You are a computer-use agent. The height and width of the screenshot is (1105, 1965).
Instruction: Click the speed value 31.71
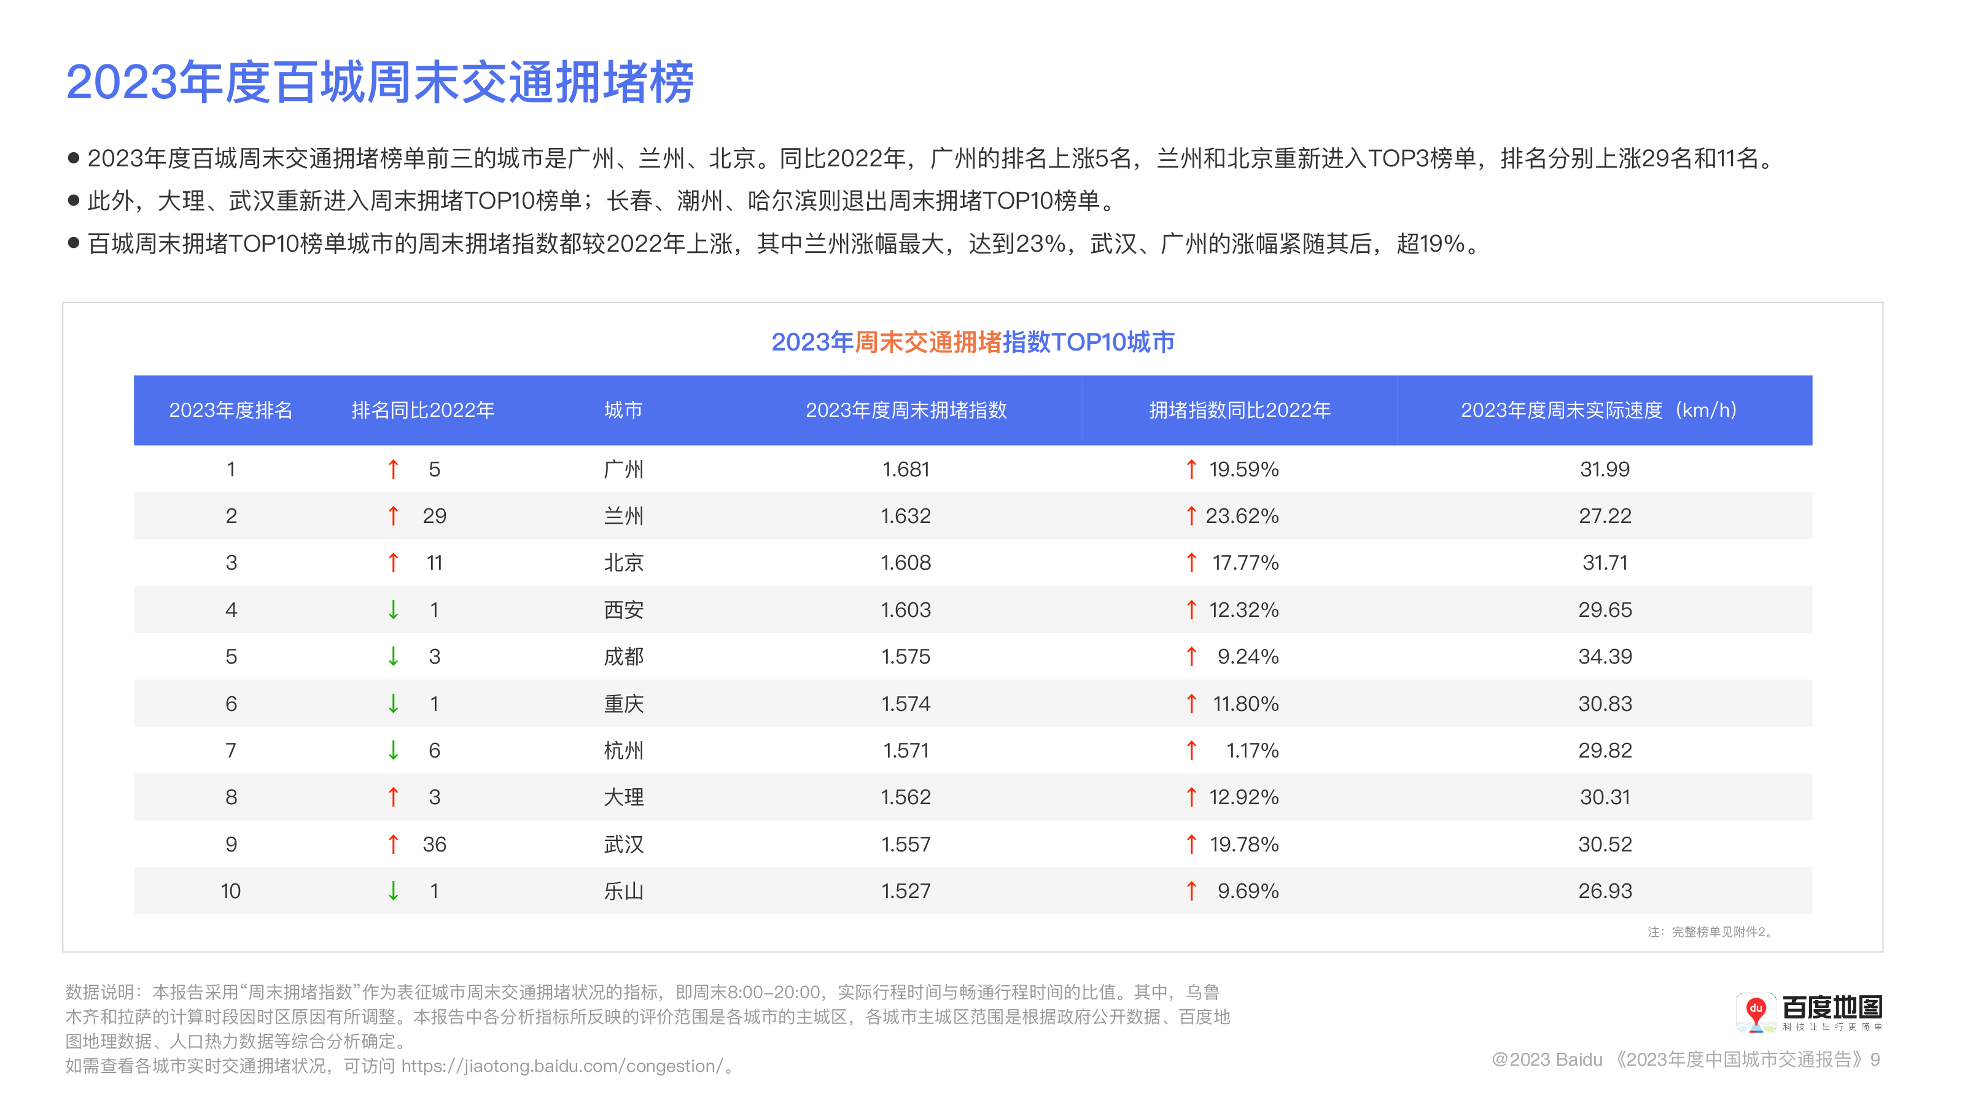pyautogui.click(x=1605, y=563)
